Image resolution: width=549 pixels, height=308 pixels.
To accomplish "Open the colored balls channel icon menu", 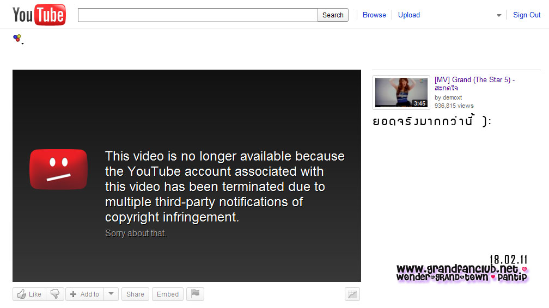I will 18,39.
